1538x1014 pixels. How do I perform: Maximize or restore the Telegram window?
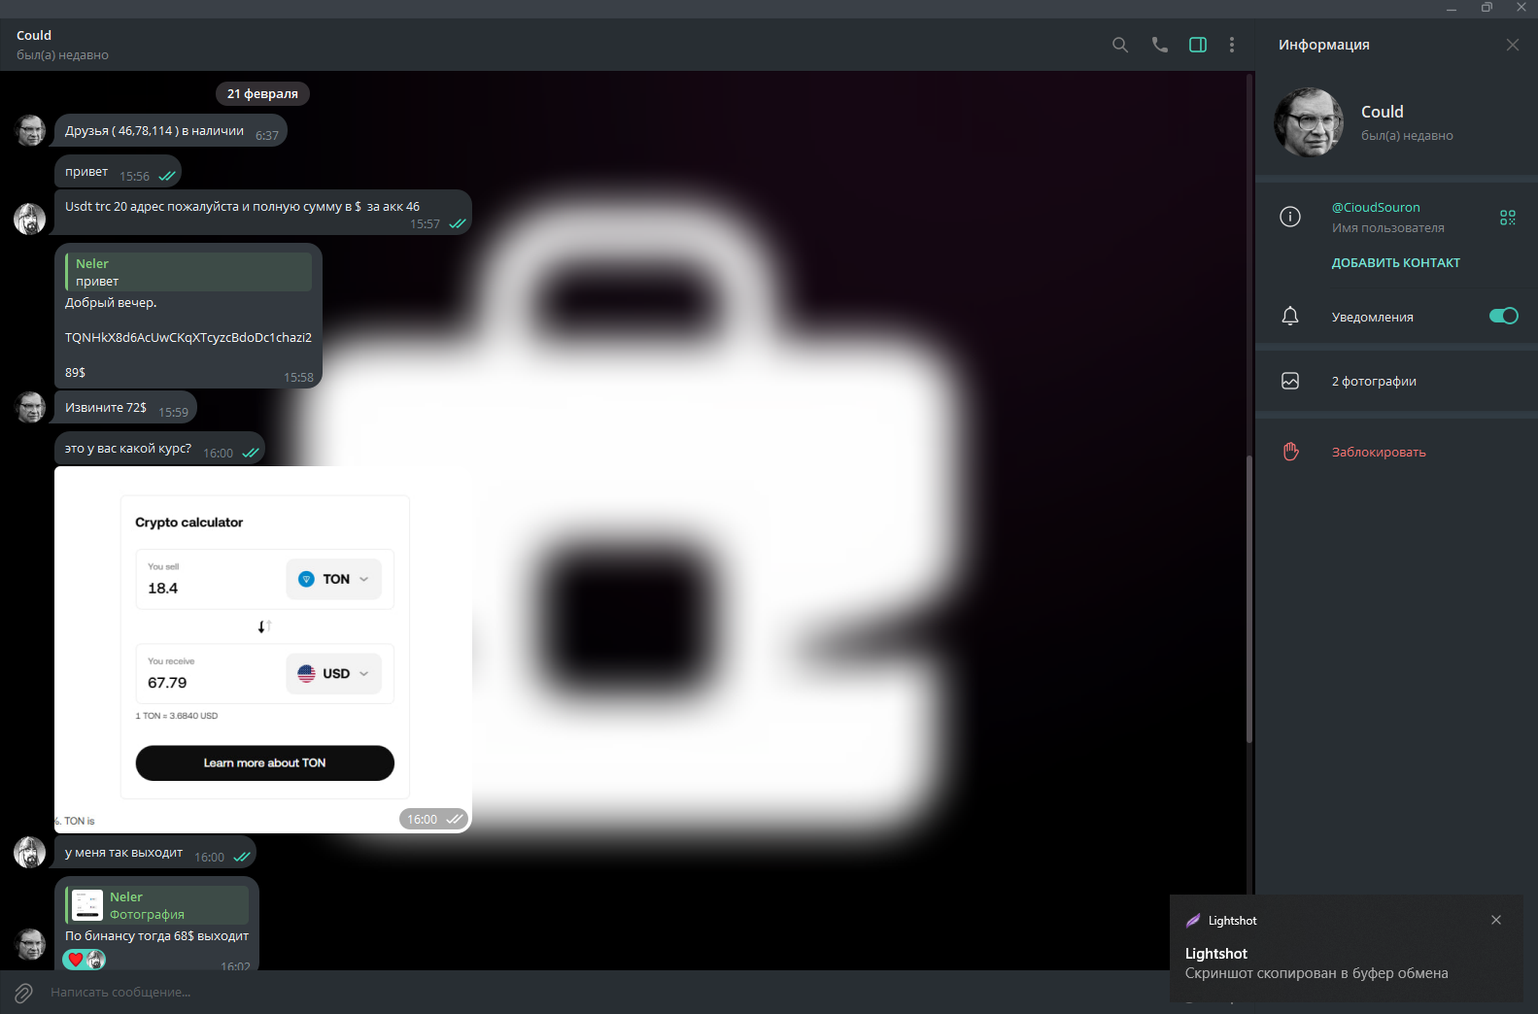[x=1487, y=8]
